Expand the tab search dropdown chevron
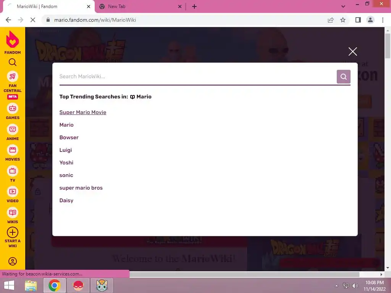This screenshot has height=293, width=391. (343, 6)
